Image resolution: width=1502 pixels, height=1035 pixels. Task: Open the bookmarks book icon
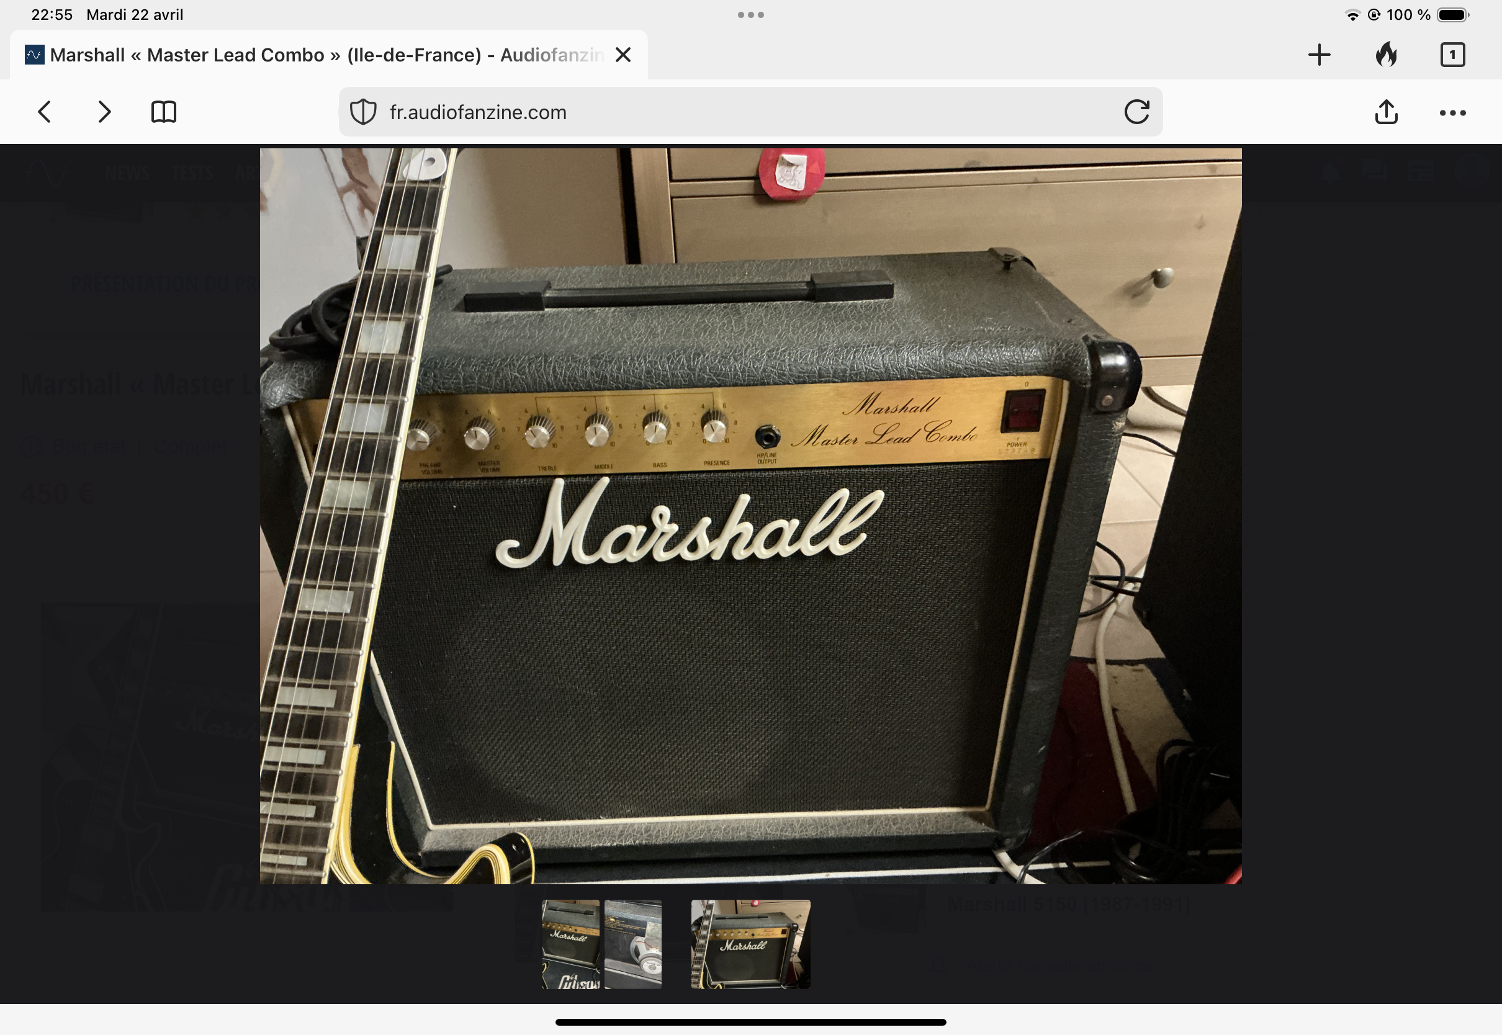(163, 112)
